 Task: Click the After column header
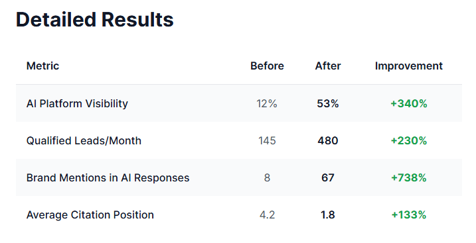[x=328, y=66]
